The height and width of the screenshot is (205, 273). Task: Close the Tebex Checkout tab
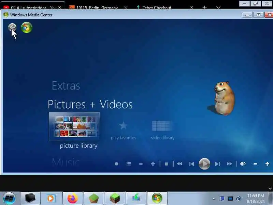pos(192,8)
